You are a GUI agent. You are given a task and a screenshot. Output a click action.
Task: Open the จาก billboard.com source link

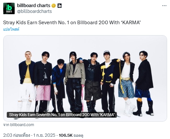point(19,125)
